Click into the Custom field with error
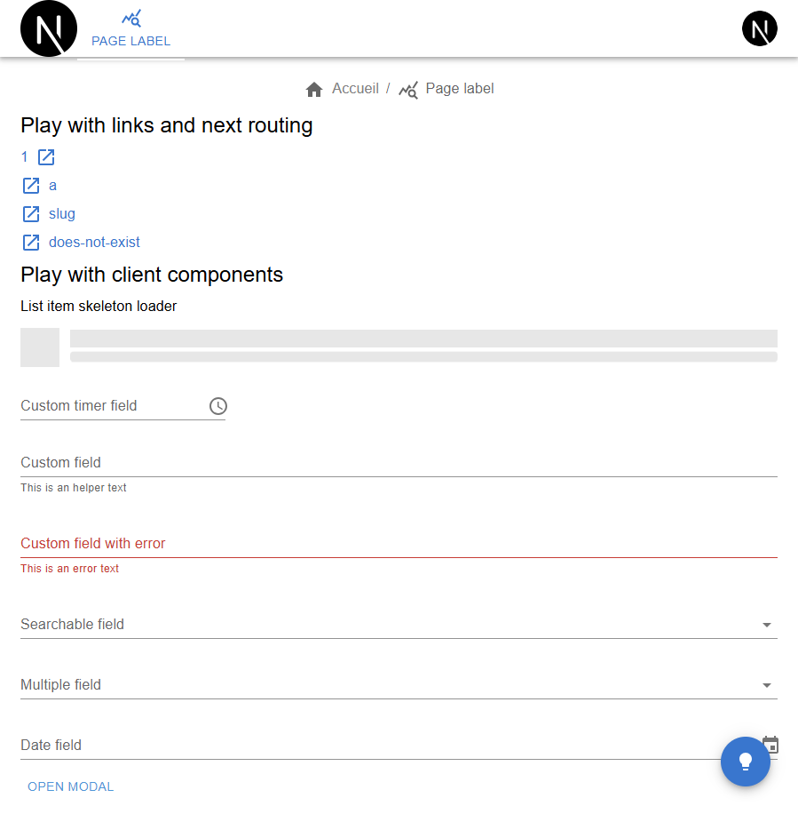Screen dimensions: 798x814 point(391,544)
